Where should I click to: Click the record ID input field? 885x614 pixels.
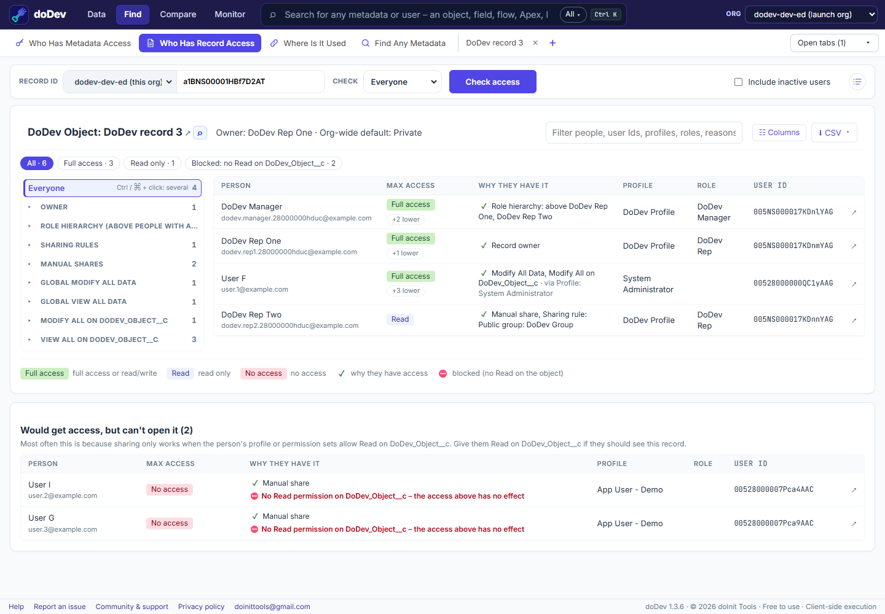(x=251, y=82)
